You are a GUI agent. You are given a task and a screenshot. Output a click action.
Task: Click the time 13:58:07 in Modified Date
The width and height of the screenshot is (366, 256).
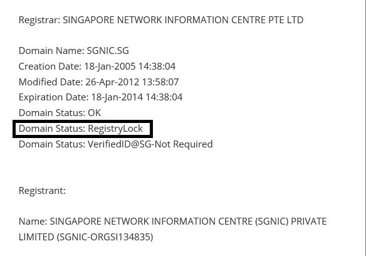[160, 82]
